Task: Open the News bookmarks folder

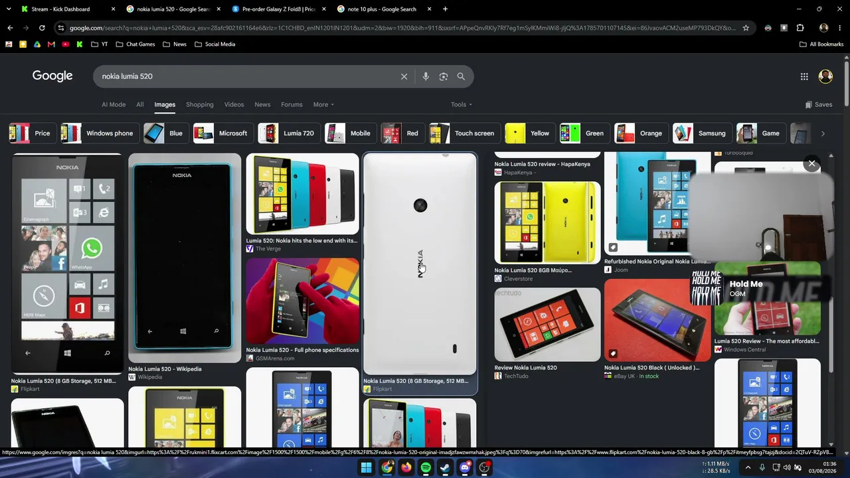Action: (175, 44)
